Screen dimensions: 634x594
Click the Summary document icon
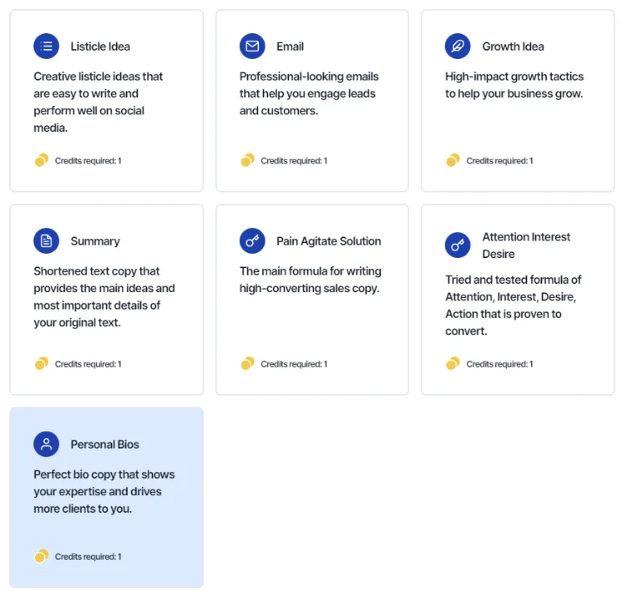pos(46,241)
